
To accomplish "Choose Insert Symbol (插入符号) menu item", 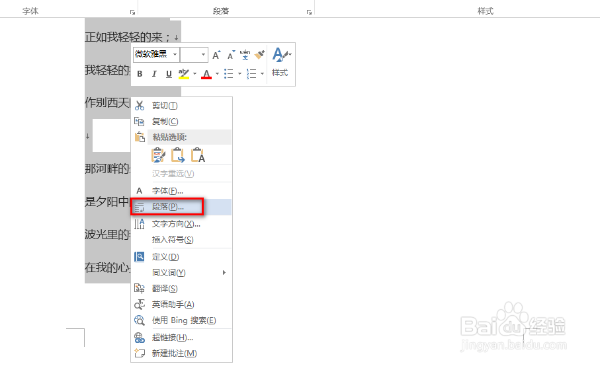I will (x=181, y=240).
